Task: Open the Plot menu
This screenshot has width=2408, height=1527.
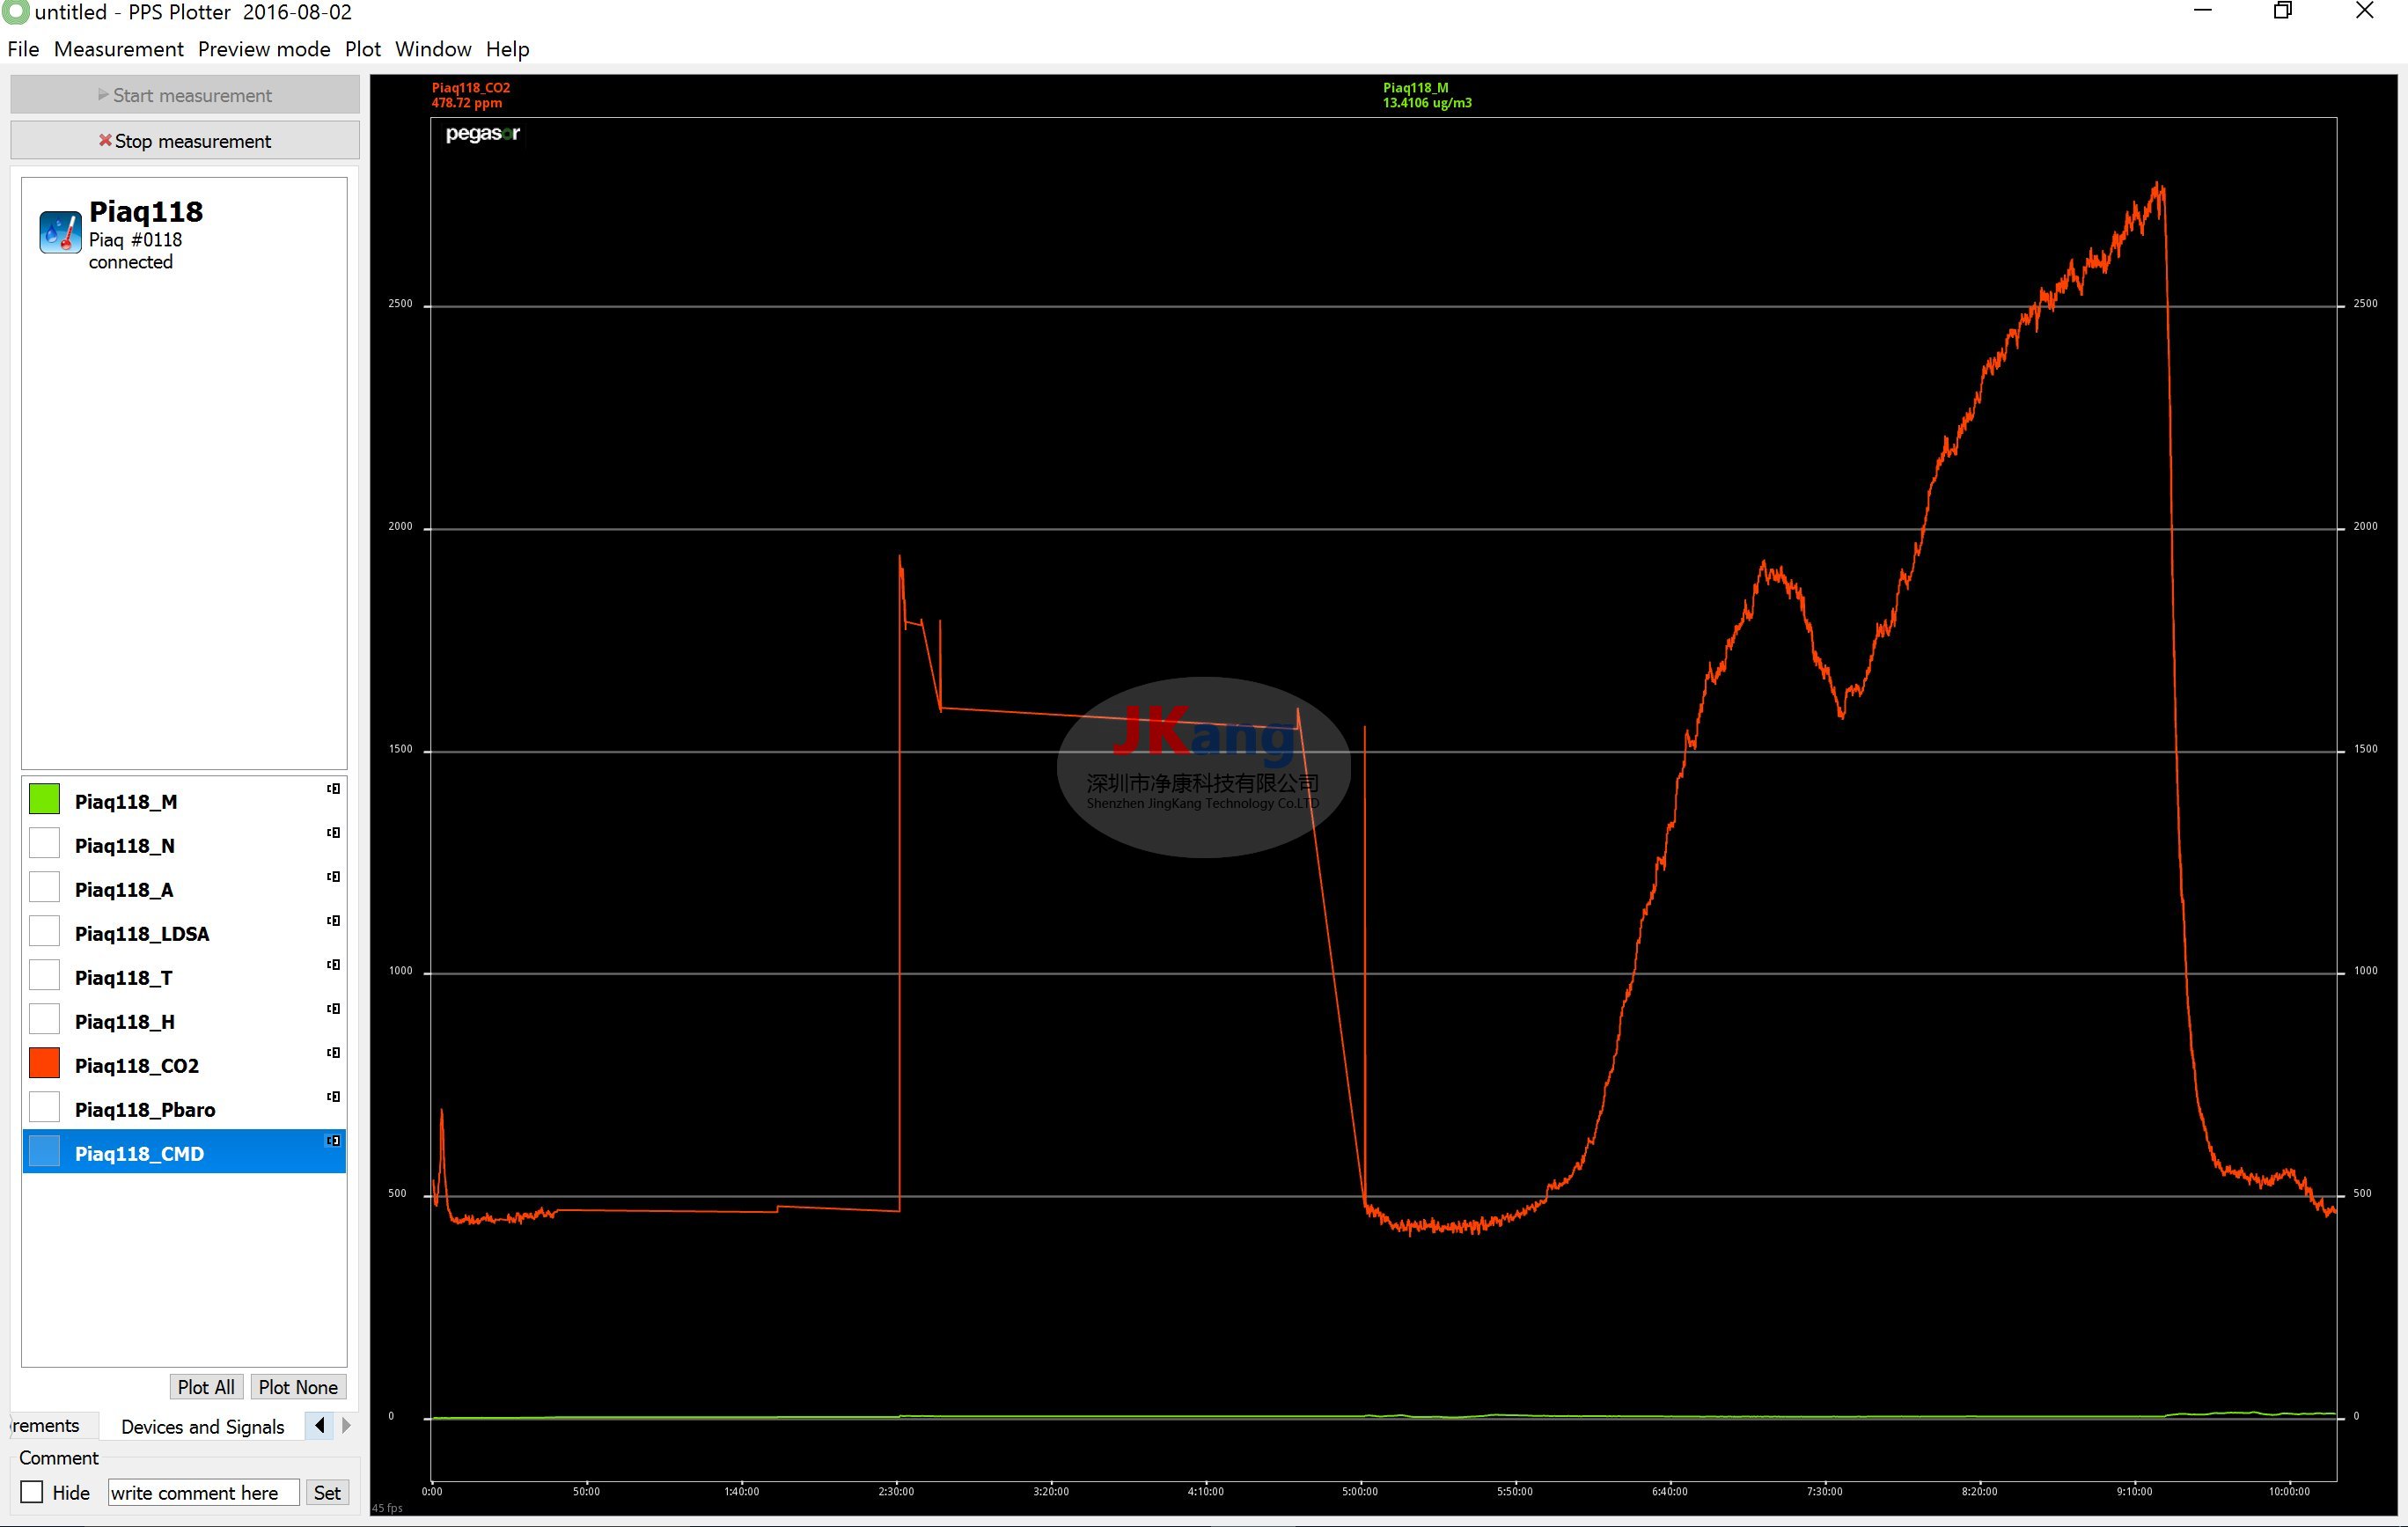Action: (363, 49)
